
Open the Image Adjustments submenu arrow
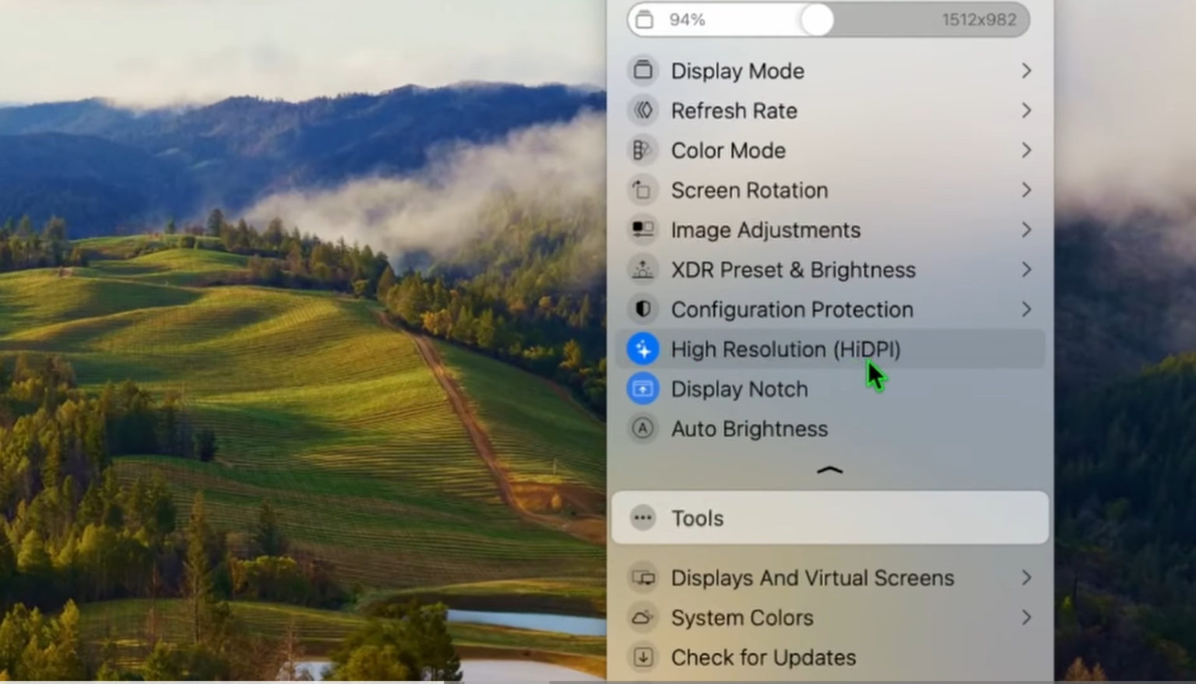(1026, 230)
